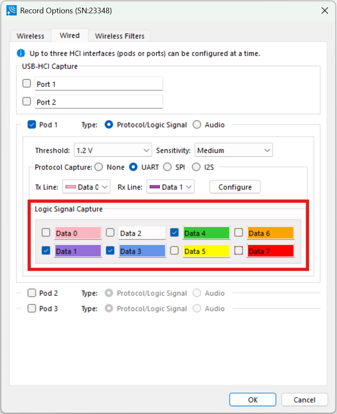Enable the Pod 3 checkbox
Viewport: 337px width, 414px height.
pos(32,308)
